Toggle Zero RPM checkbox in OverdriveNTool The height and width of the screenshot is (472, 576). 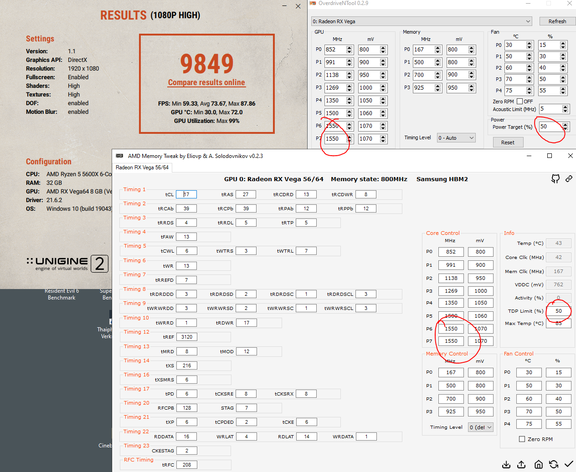(520, 102)
